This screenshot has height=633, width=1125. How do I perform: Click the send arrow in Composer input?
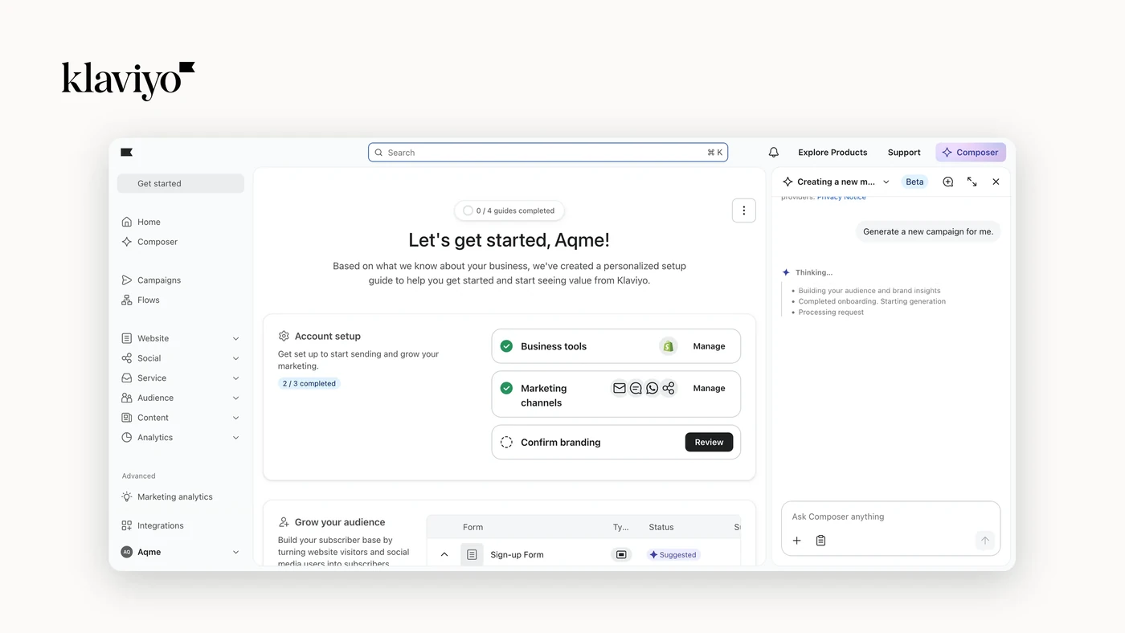coord(985,541)
